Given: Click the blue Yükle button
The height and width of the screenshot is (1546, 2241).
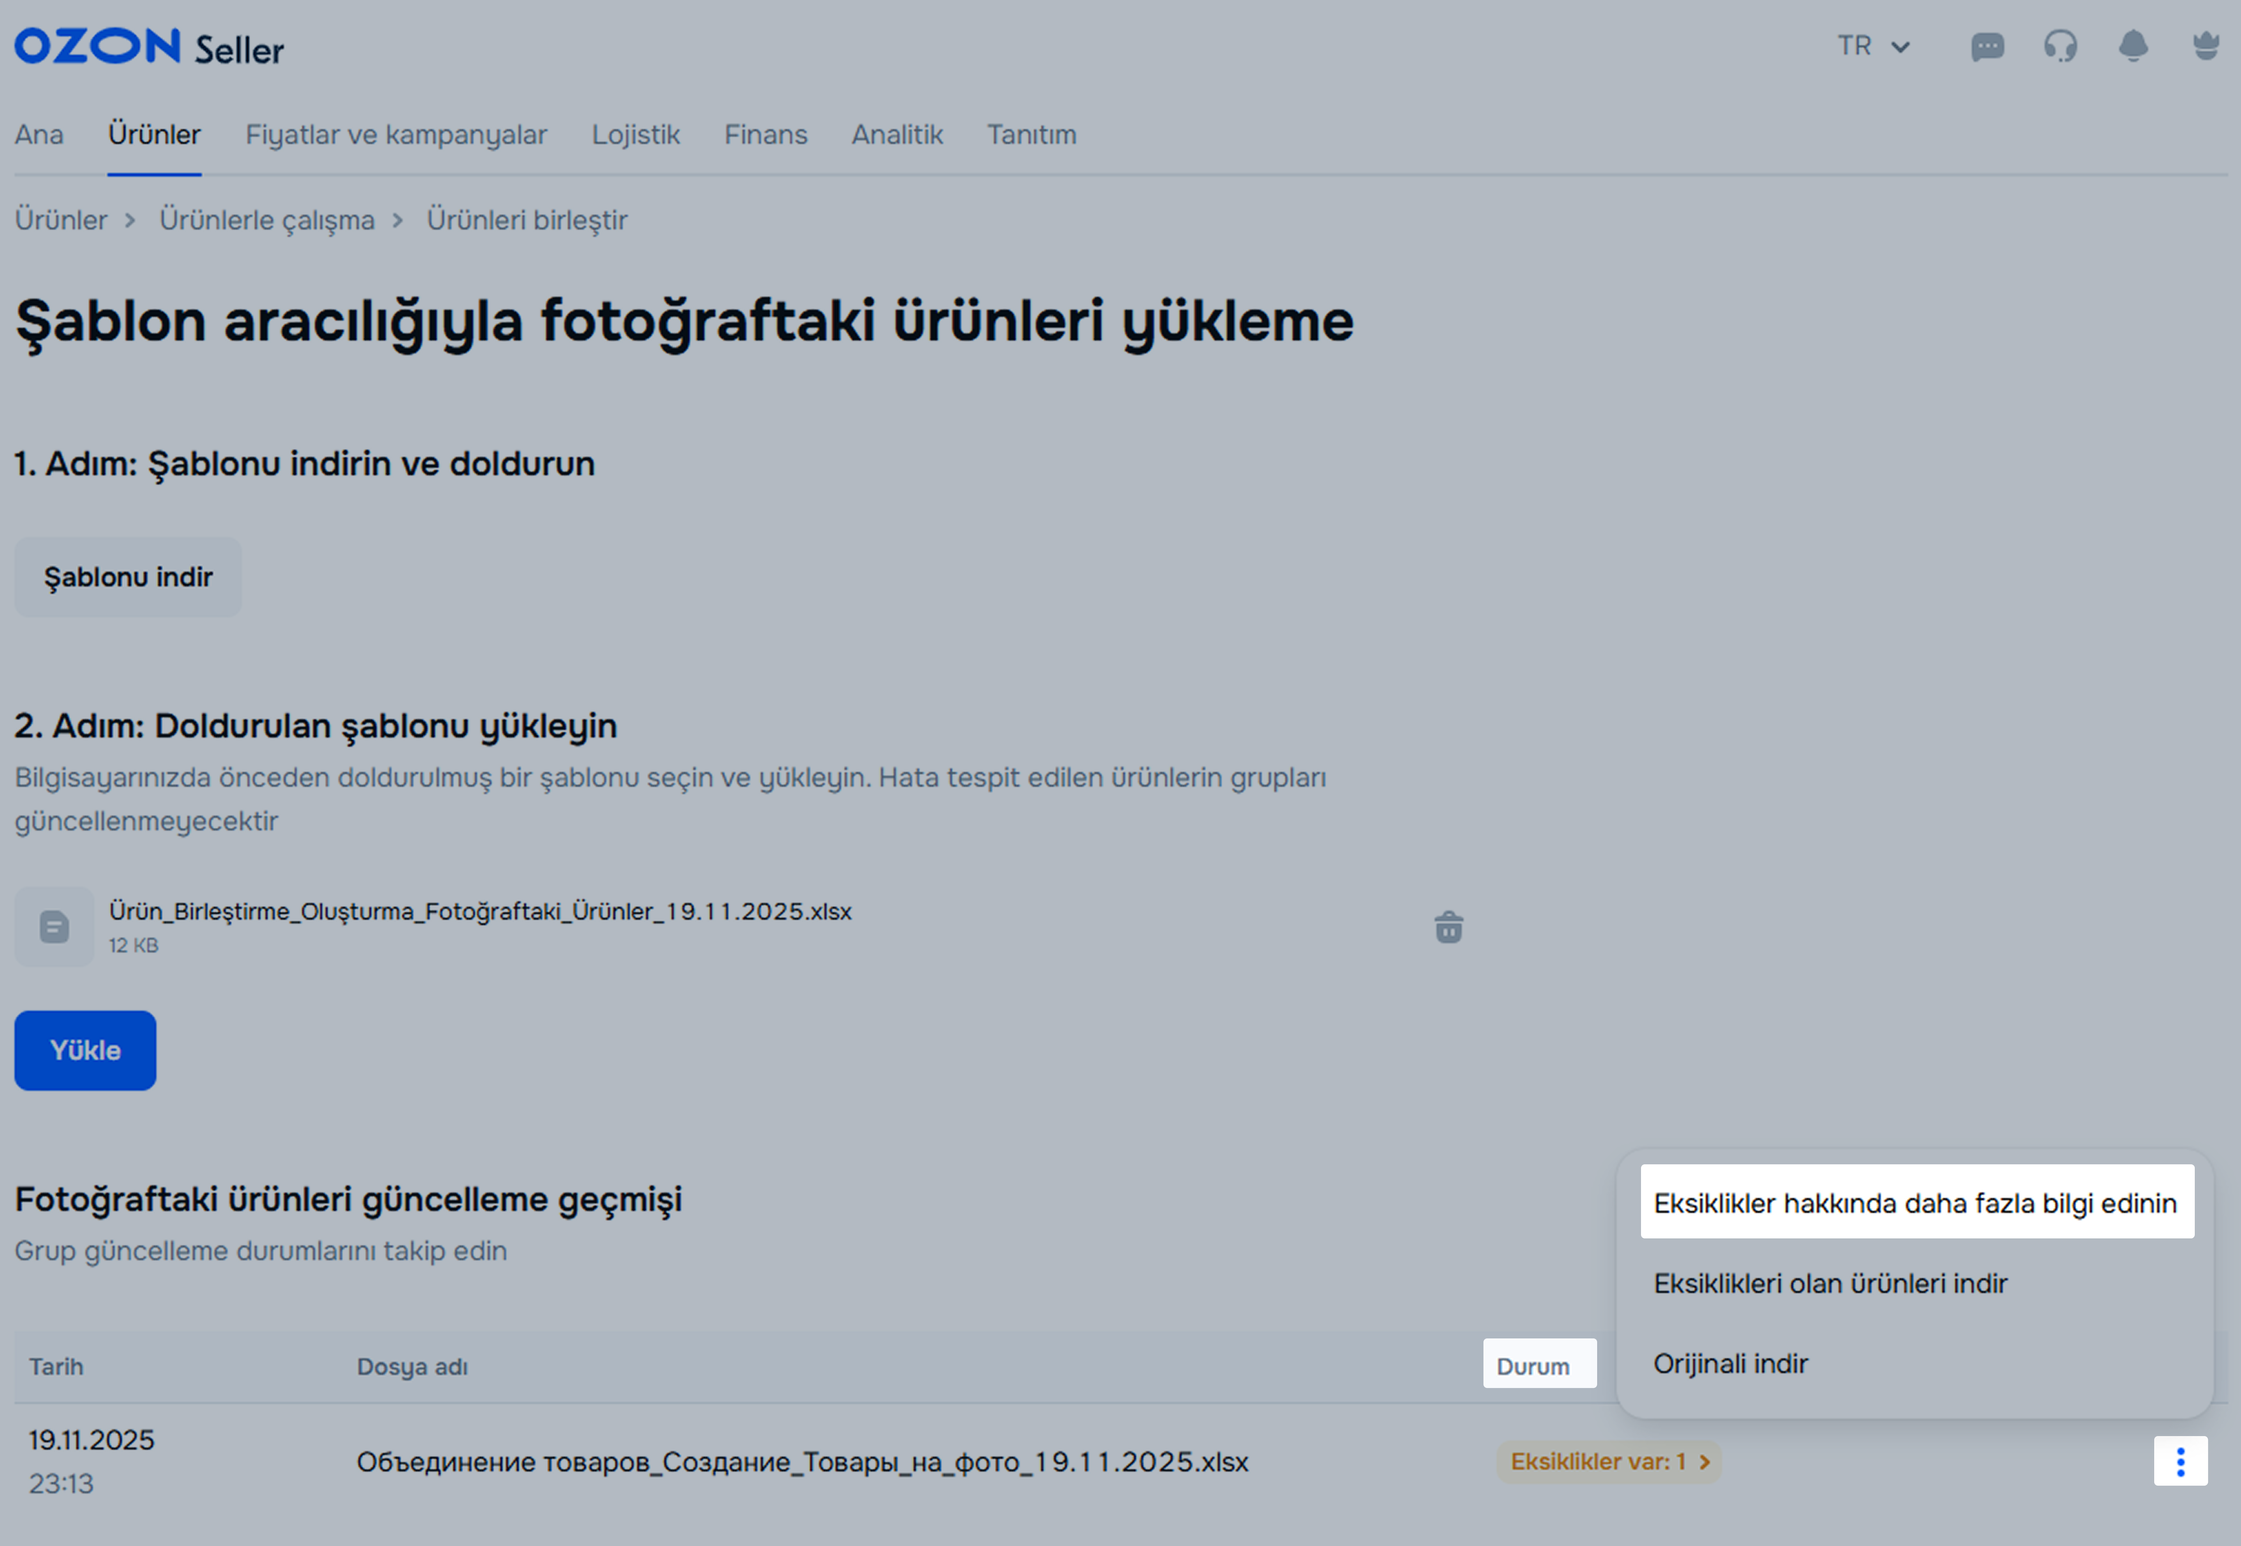Looking at the screenshot, I should 85,1050.
